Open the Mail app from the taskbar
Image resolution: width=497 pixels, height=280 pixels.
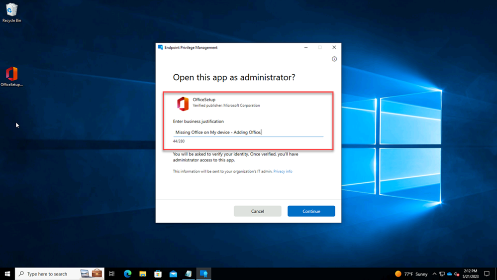pyautogui.click(x=173, y=274)
